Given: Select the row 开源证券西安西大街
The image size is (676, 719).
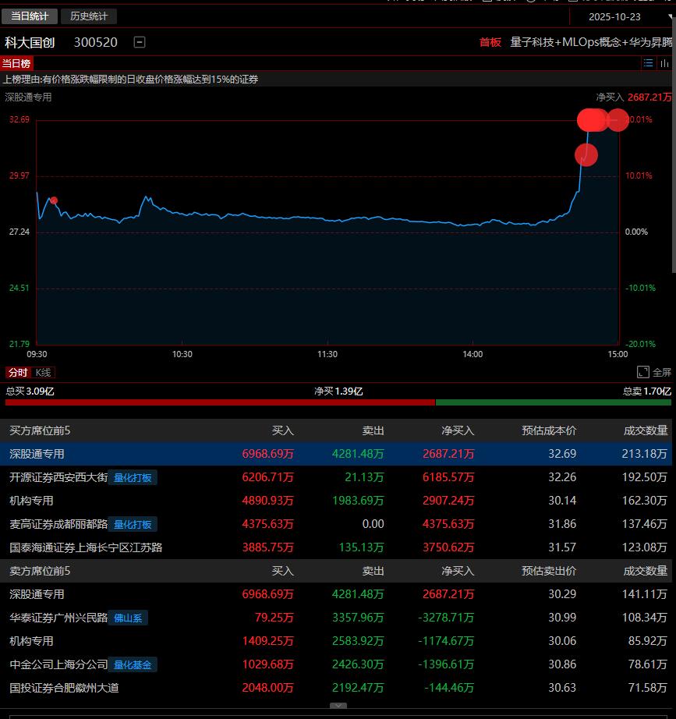Looking at the screenshot, I should [336, 477].
